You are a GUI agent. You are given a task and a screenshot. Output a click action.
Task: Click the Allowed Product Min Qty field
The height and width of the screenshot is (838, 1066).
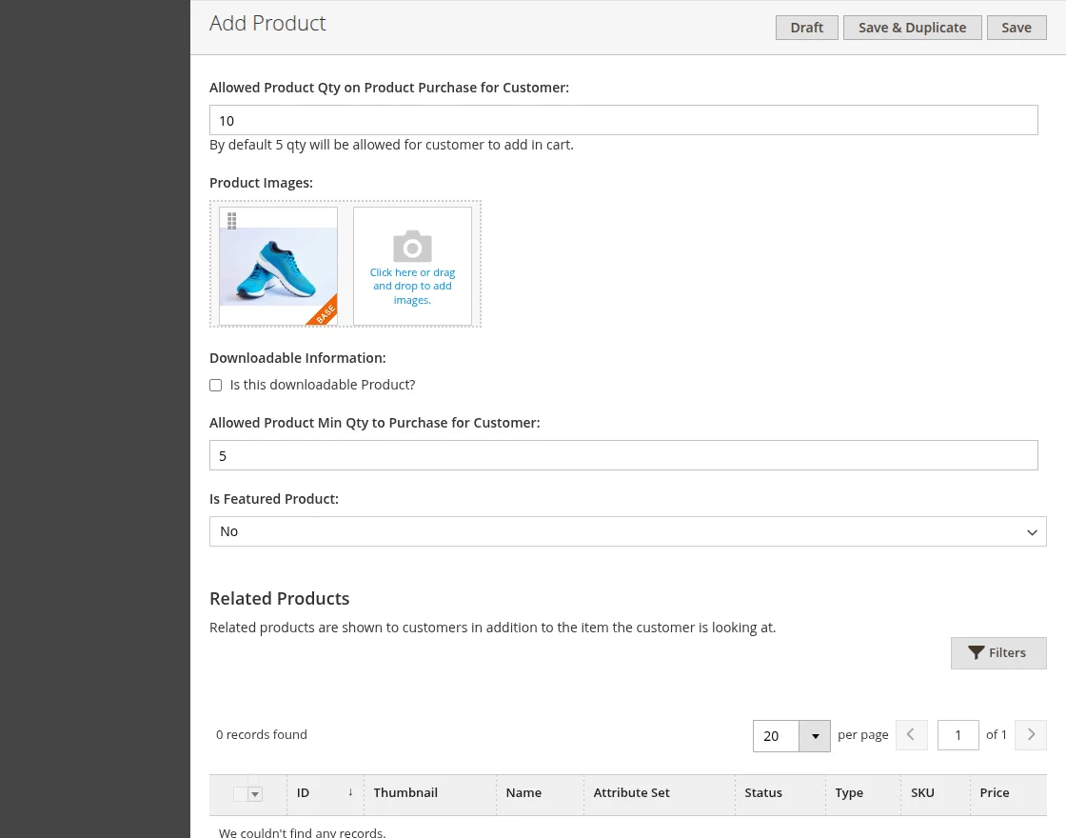(x=623, y=456)
